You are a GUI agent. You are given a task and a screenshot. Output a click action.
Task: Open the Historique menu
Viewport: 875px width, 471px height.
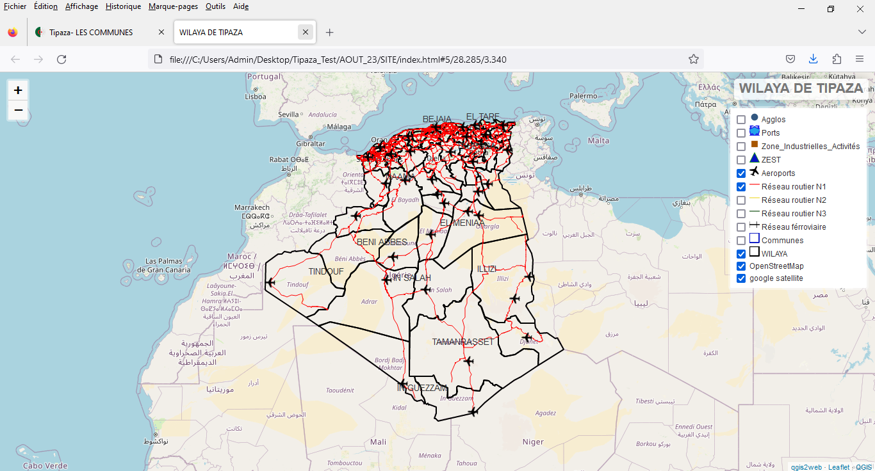[x=123, y=6]
